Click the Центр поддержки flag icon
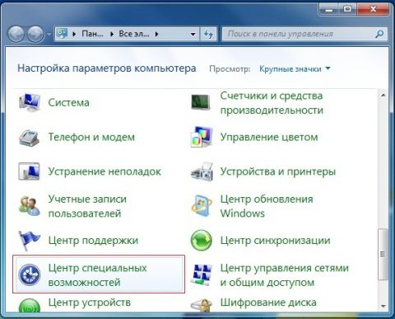This screenshot has height=319, width=395. (x=29, y=241)
